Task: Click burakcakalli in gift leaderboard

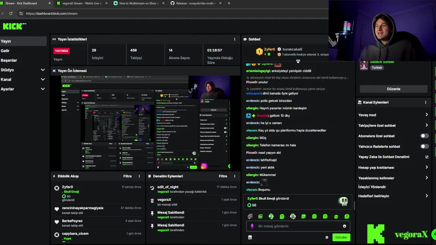Action: [x=292, y=49]
